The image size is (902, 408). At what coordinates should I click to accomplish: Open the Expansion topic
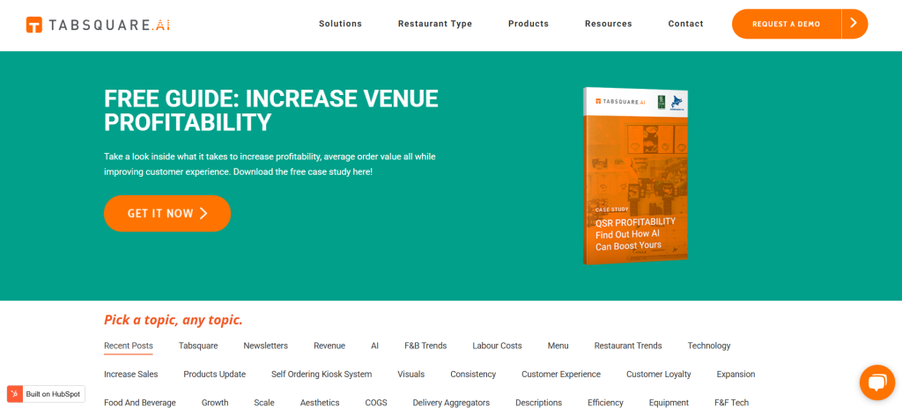pyautogui.click(x=736, y=374)
